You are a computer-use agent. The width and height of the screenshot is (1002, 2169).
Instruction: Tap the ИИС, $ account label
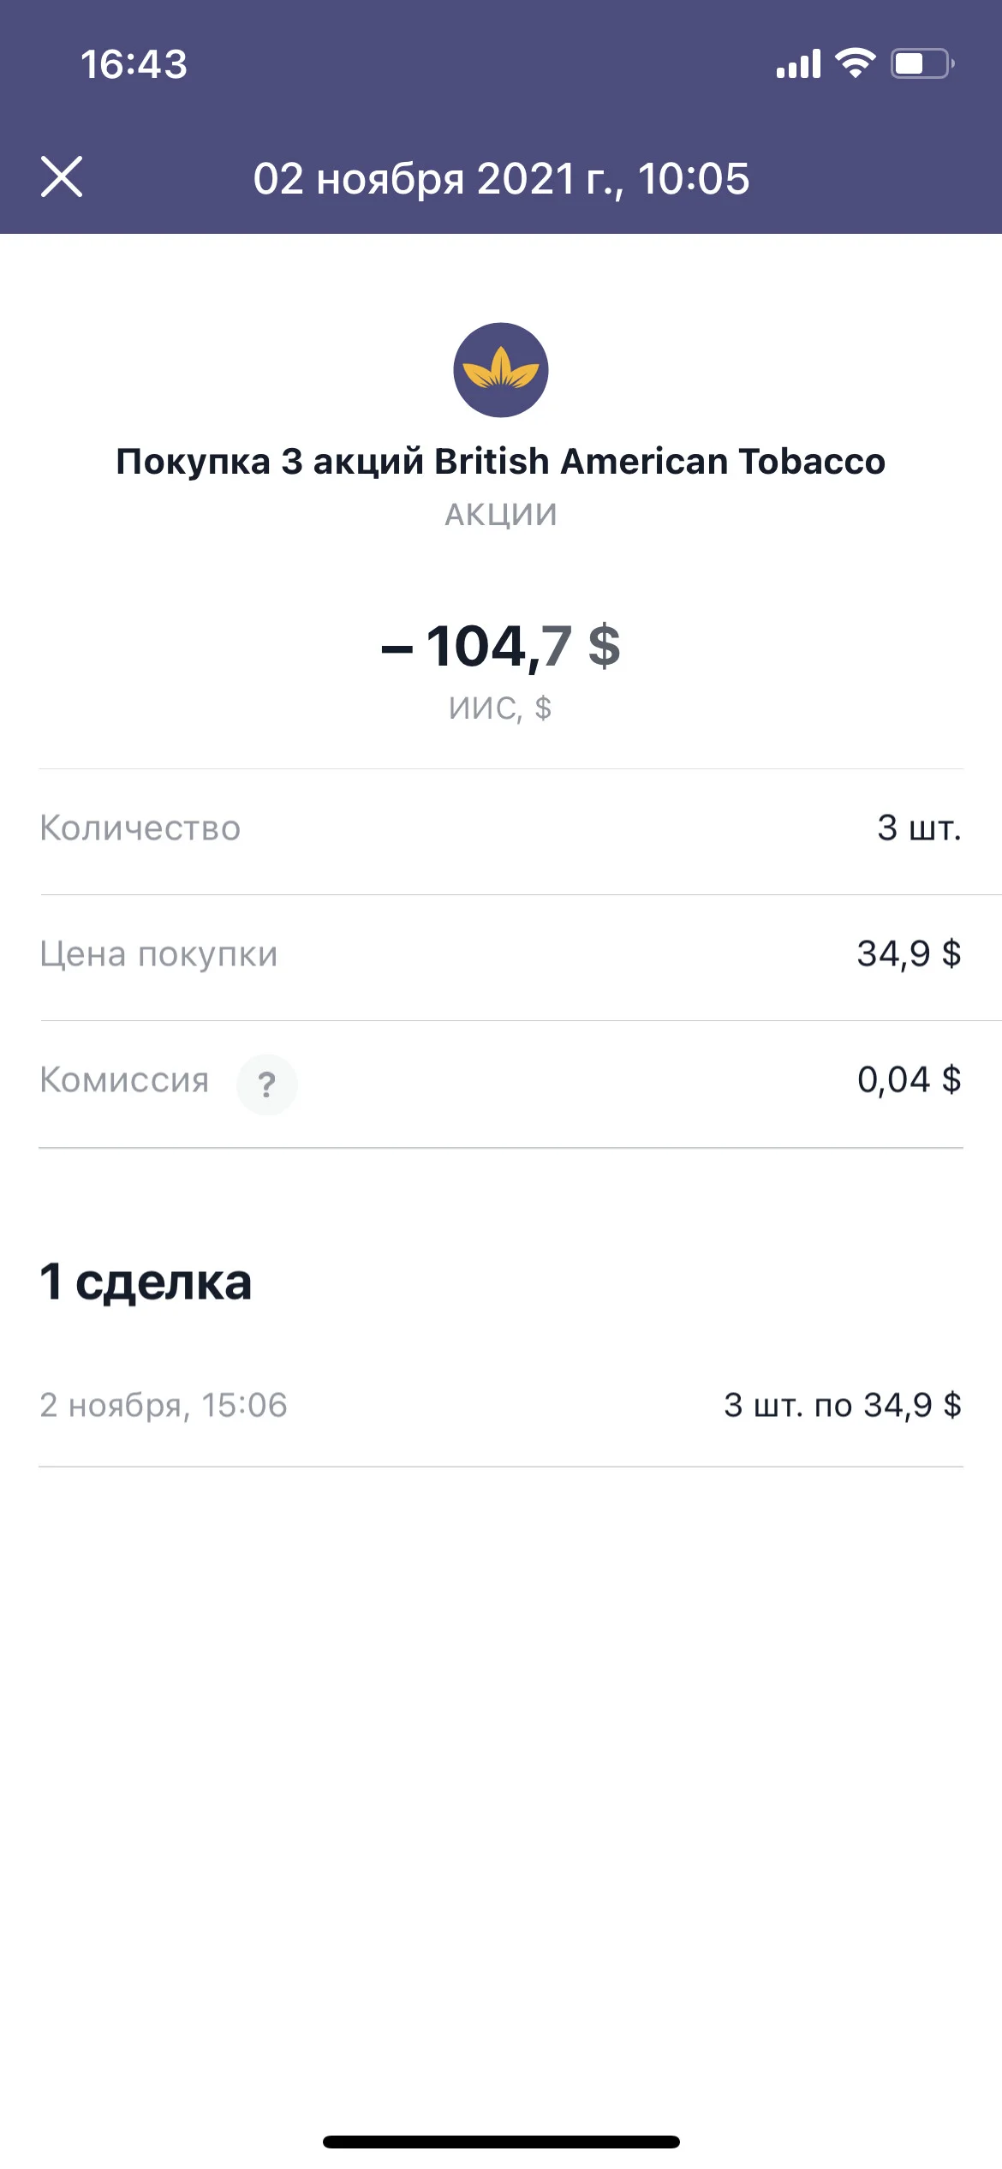click(501, 708)
